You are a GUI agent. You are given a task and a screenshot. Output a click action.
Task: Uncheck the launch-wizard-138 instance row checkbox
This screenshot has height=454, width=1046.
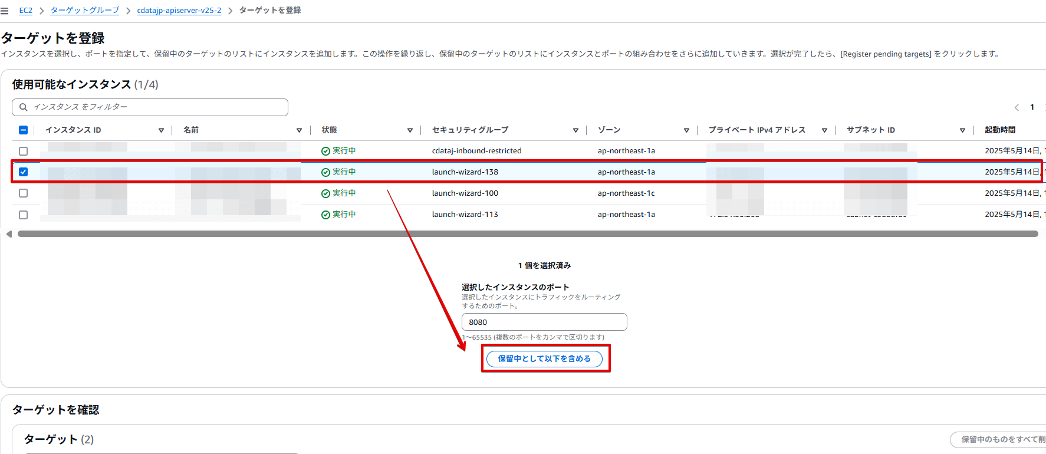(x=24, y=172)
